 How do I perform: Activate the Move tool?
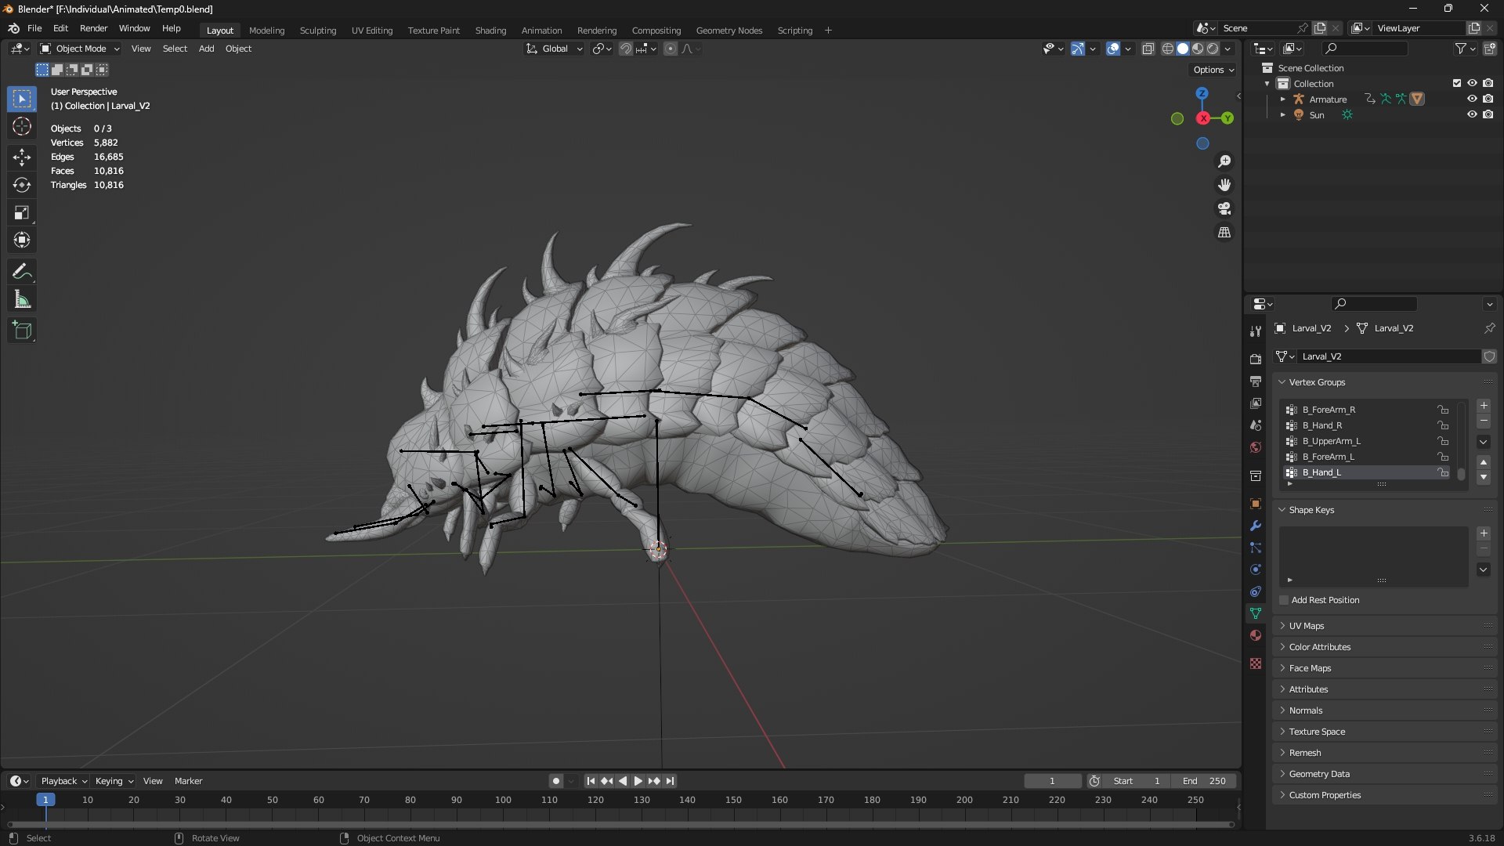[22, 157]
